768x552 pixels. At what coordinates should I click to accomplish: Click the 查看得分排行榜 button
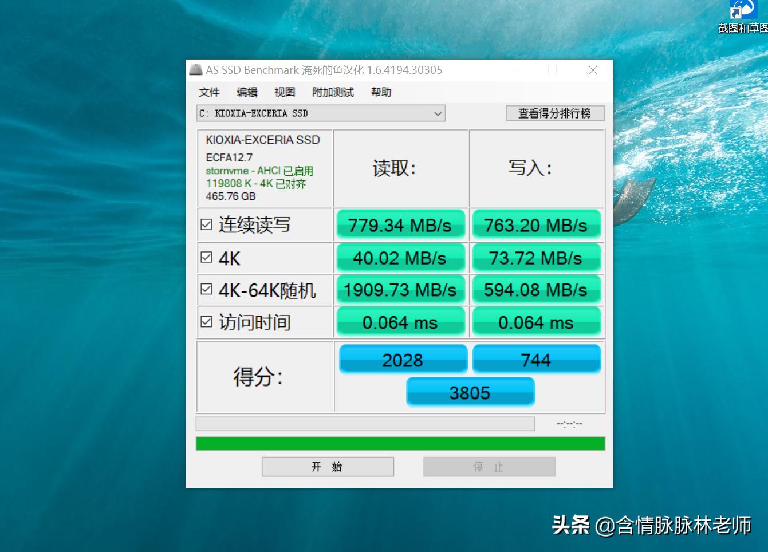pyautogui.click(x=554, y=113)
